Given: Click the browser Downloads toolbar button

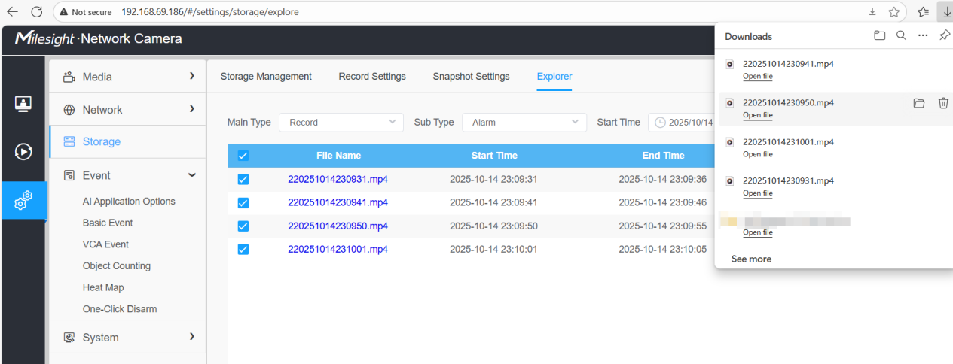Looking at the screenshot, I should (x=945, y=11).
